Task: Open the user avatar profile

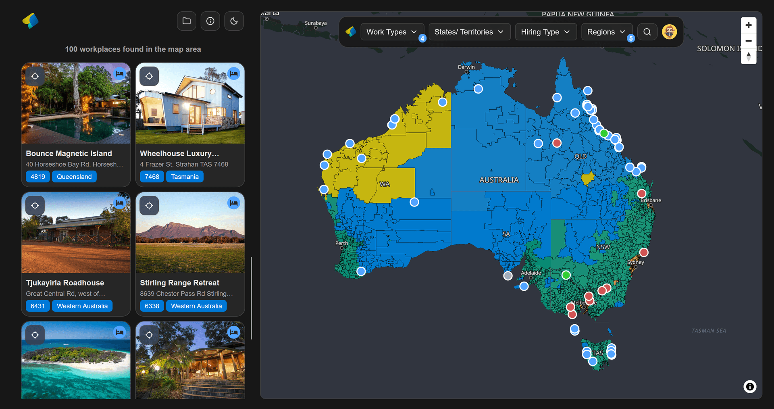Action: (x=670, y=32)
